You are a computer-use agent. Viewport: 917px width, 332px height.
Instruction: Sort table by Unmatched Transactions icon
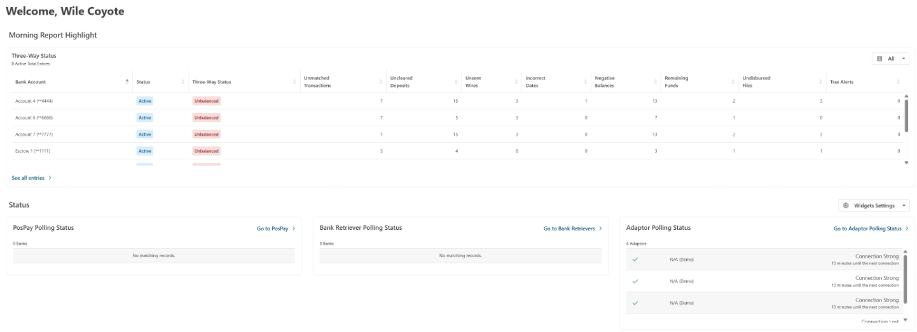[x=383, y=82]
